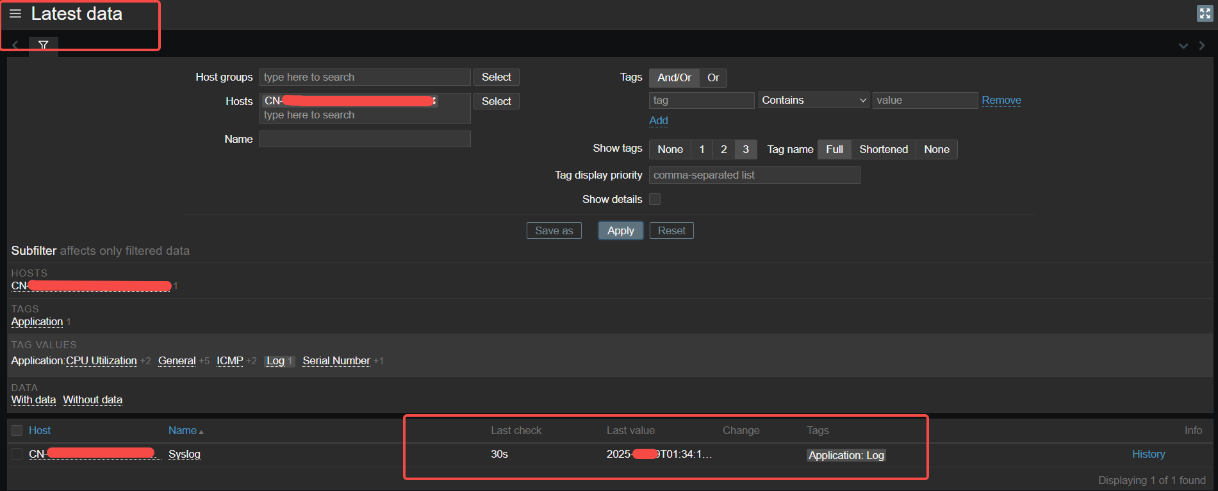Tick the select-all checkbox in table header

pos(17,430)
